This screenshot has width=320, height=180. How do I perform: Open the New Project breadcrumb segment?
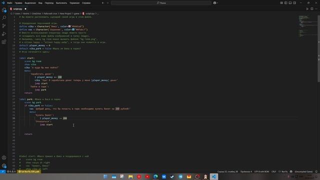click(65, 13)
